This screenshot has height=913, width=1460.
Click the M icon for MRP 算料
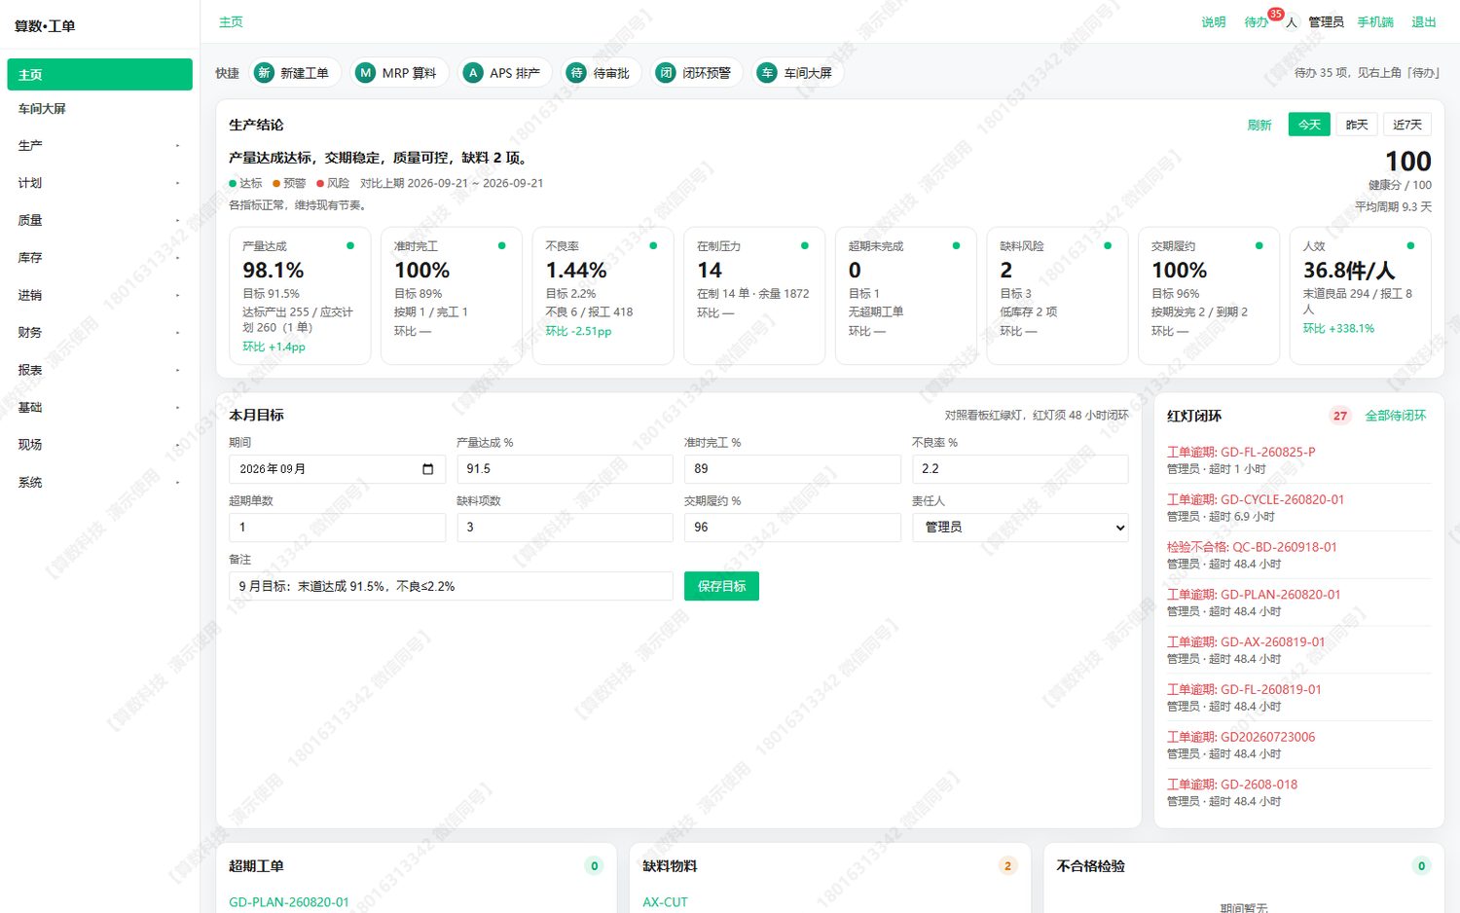pyautogui.click(x=365, y=73)
